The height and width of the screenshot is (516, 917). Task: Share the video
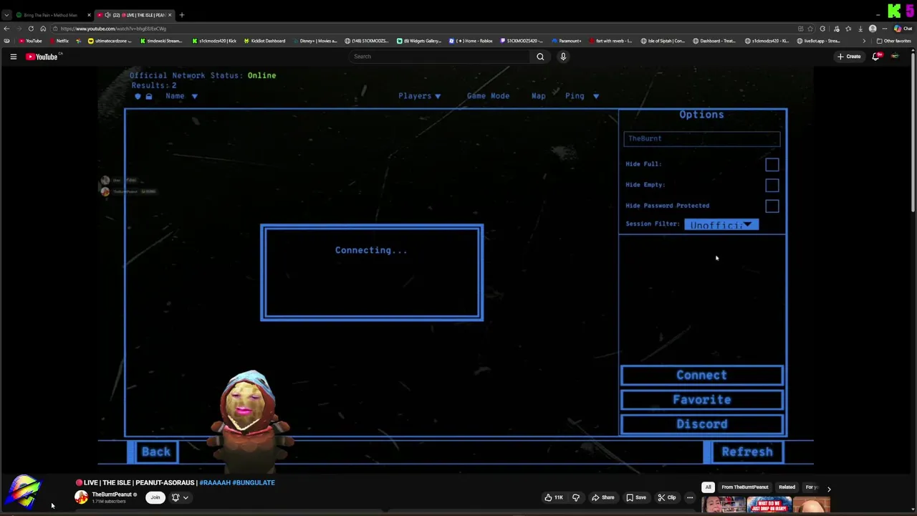coord(602,497)
